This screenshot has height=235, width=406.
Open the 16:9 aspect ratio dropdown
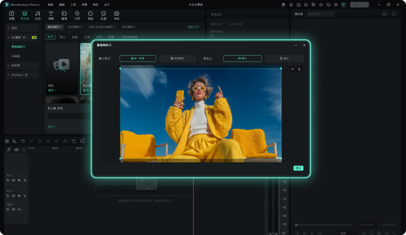(x=347, y=233)
